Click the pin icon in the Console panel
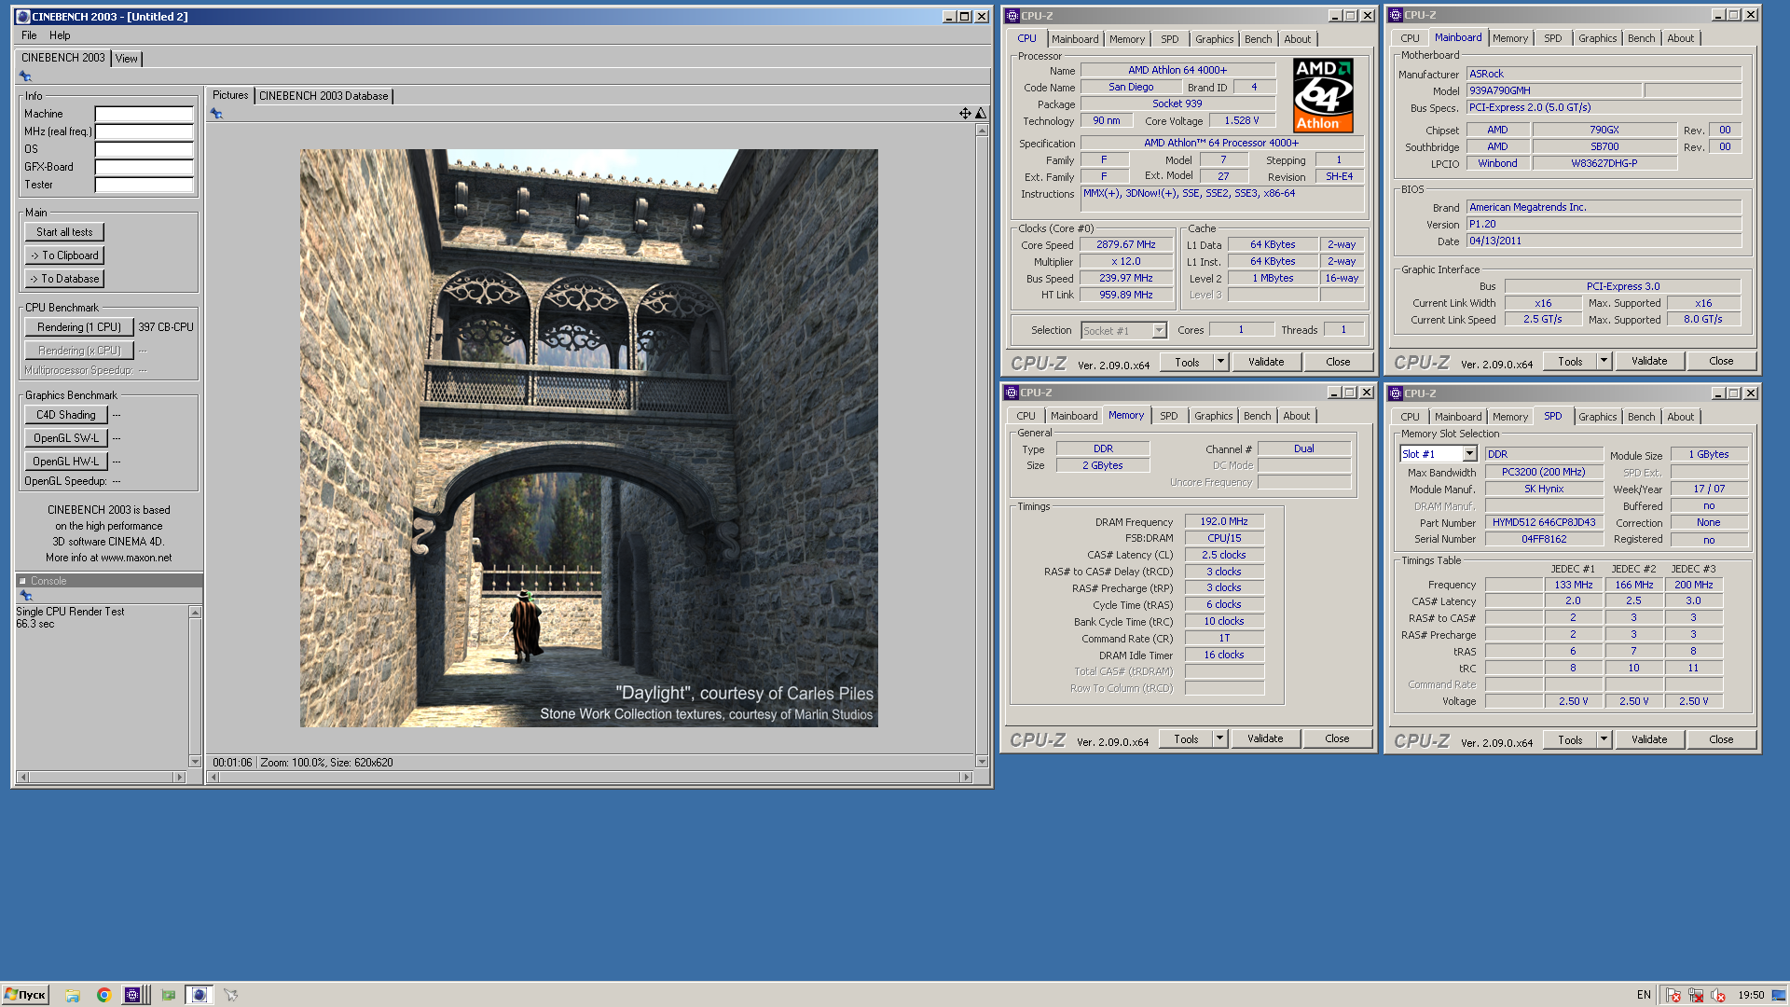 point(26,596)
